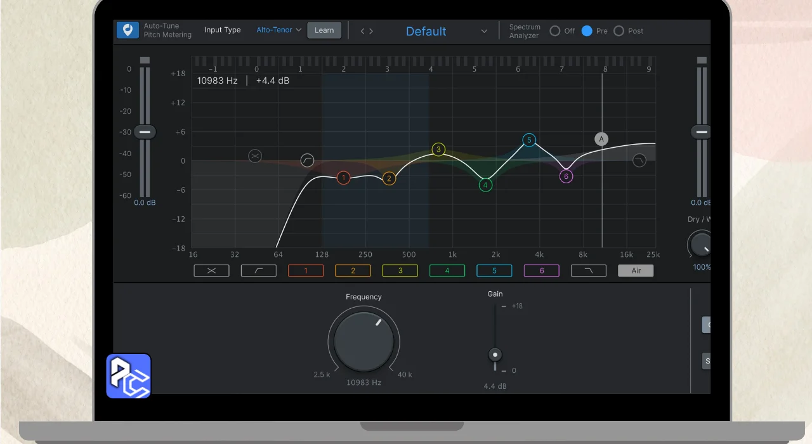The height and width of the screenshot is (444, 812).
Task: Click band 4 green node on the curve
Action: (485, 185)
